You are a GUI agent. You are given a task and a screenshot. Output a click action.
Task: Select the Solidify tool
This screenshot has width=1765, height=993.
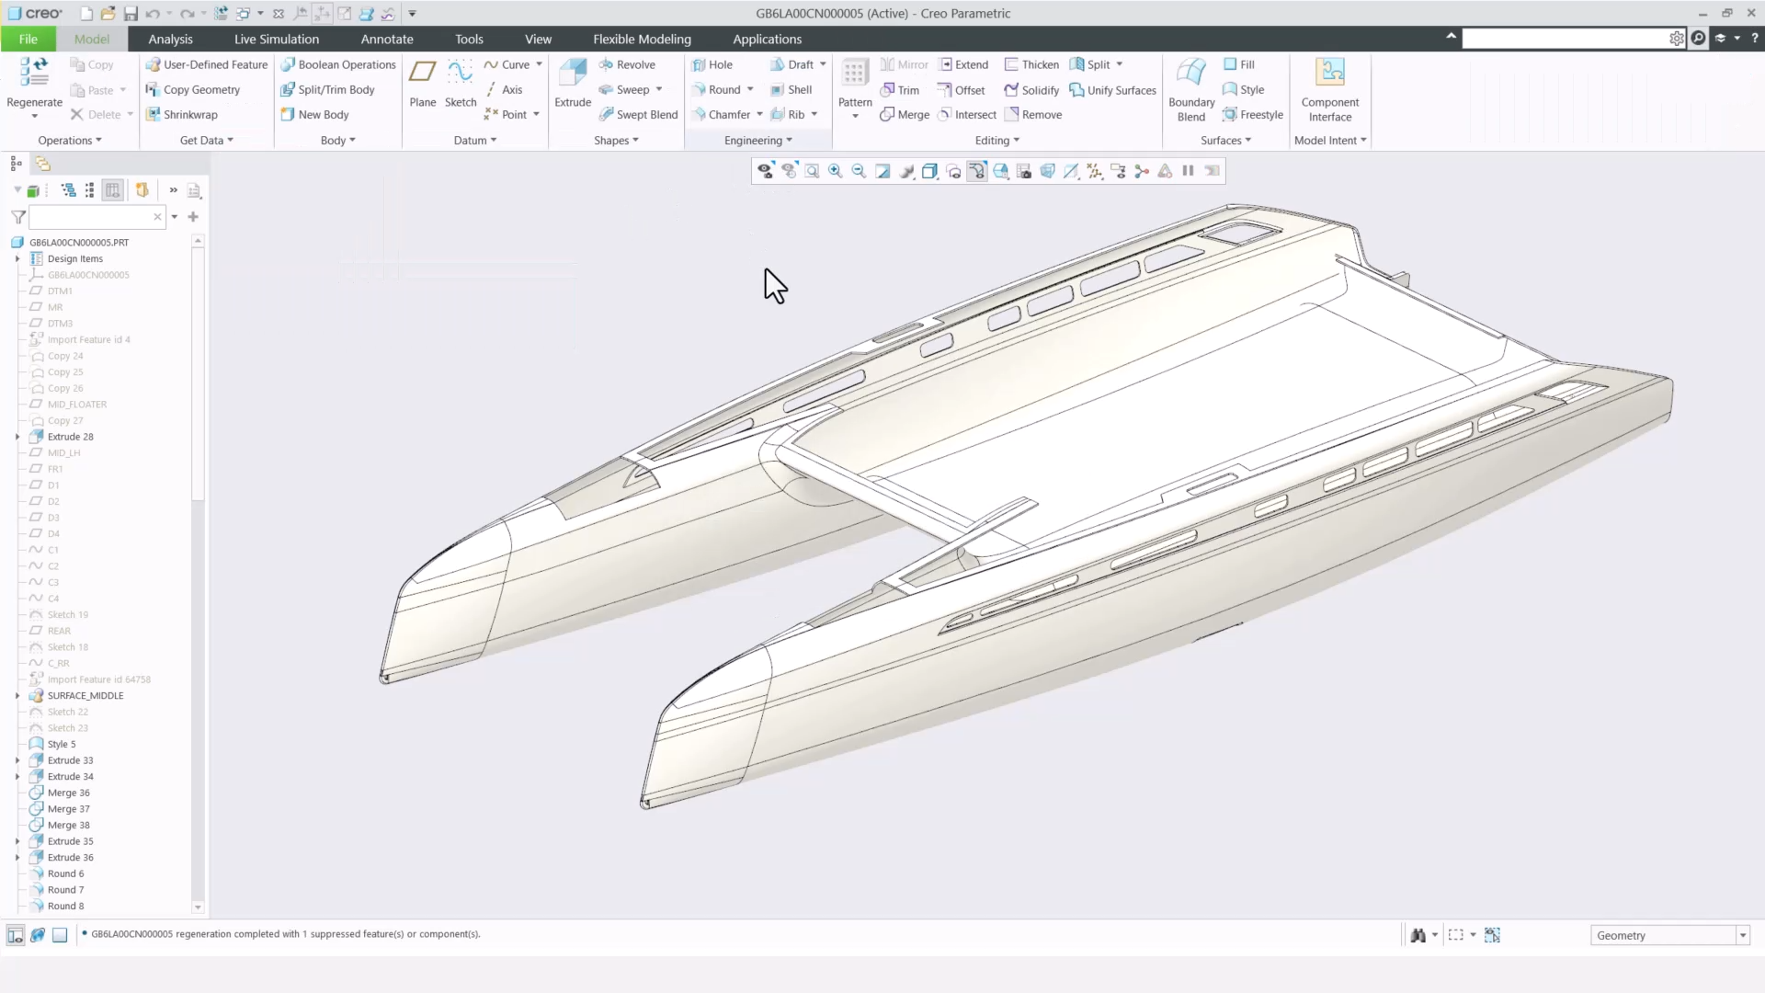(x=1031, y=89)
